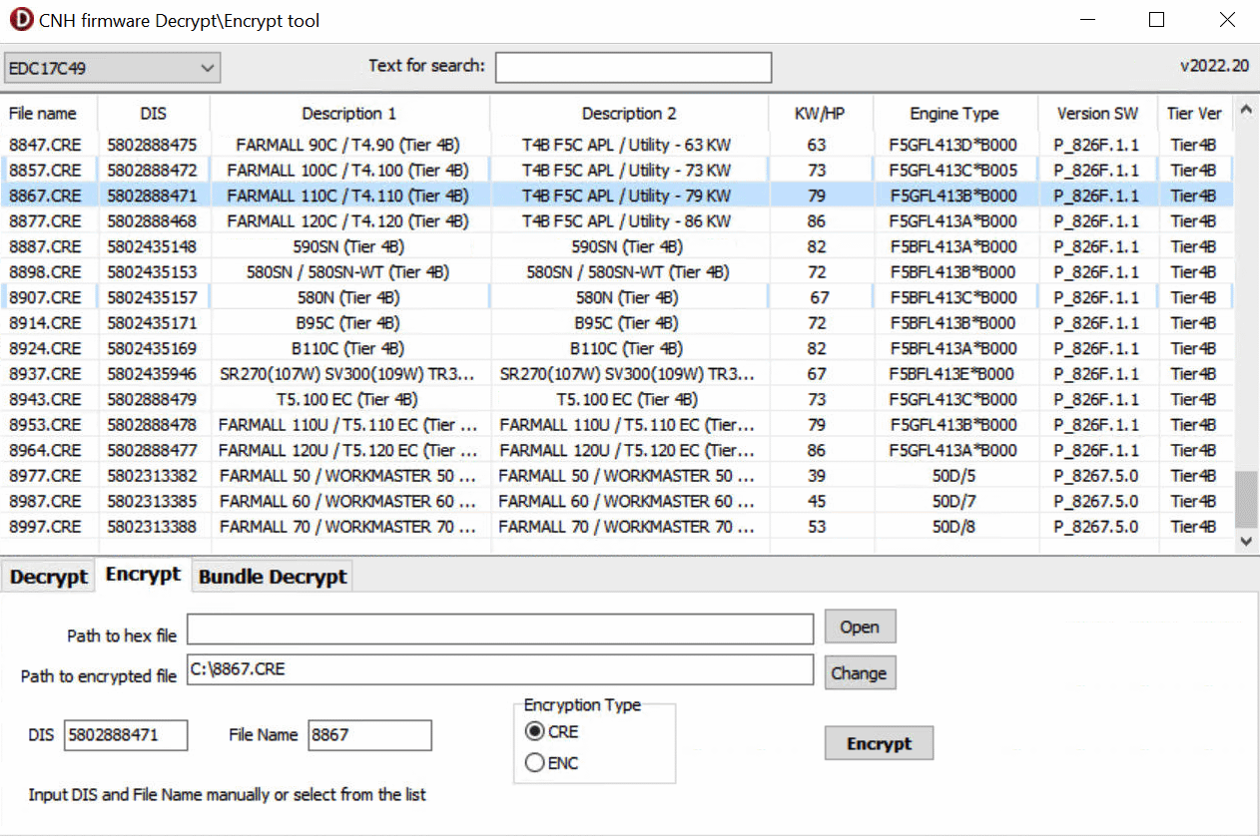Edit the DIS number field
This screenshot has height=836, width=1260.
(x=125, y=735)
